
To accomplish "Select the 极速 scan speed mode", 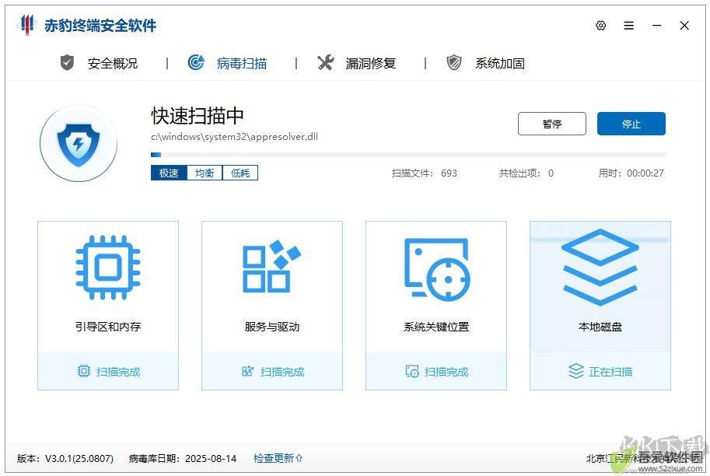I will click(169, 173).
